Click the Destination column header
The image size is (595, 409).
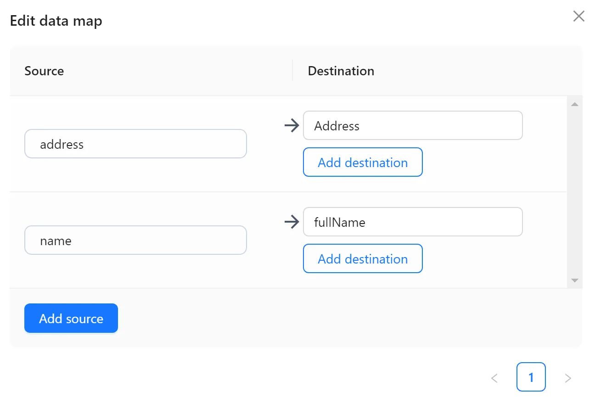pos(341,71)
